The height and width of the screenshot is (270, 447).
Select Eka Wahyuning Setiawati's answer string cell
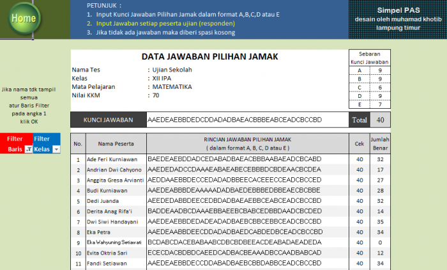248,242
